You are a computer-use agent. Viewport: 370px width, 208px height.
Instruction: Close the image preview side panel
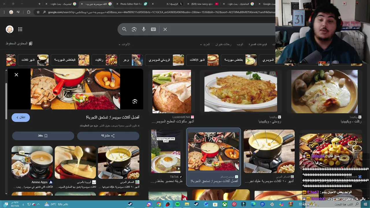(16, 75)
